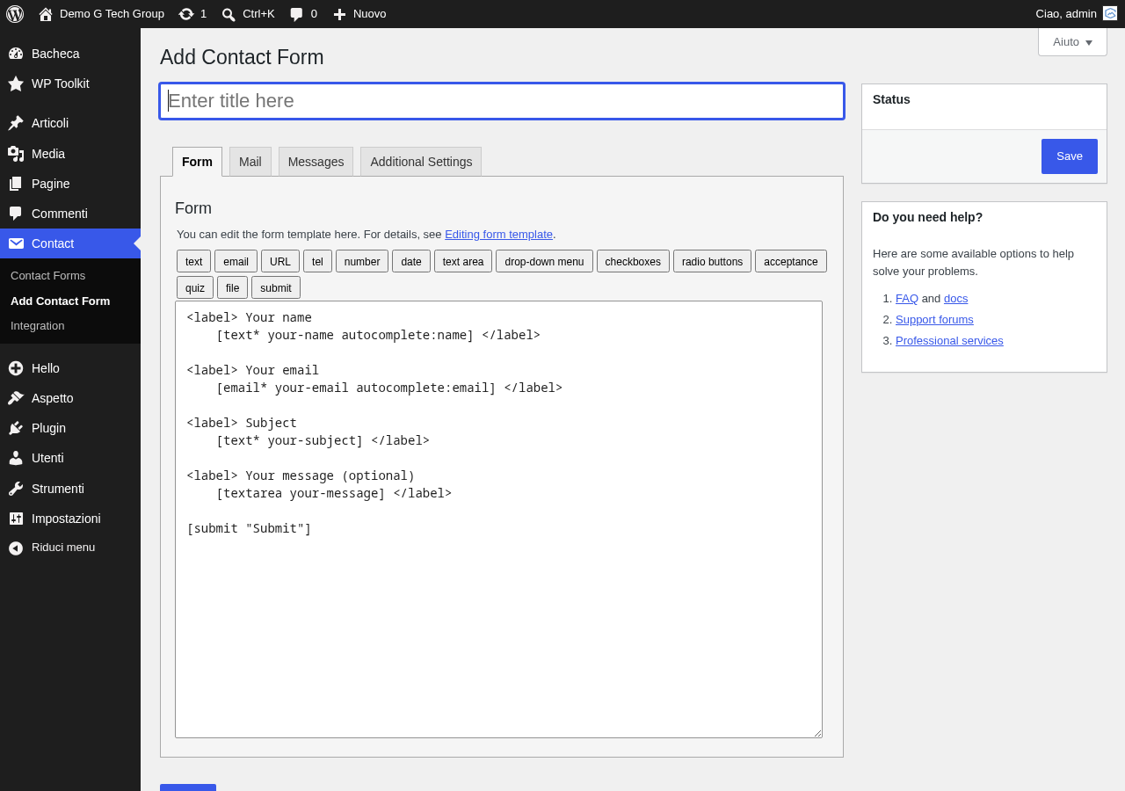This screenshot has width=1125, height=791.
Task: Click the Hello plus-circle icon
Action: 16,368
